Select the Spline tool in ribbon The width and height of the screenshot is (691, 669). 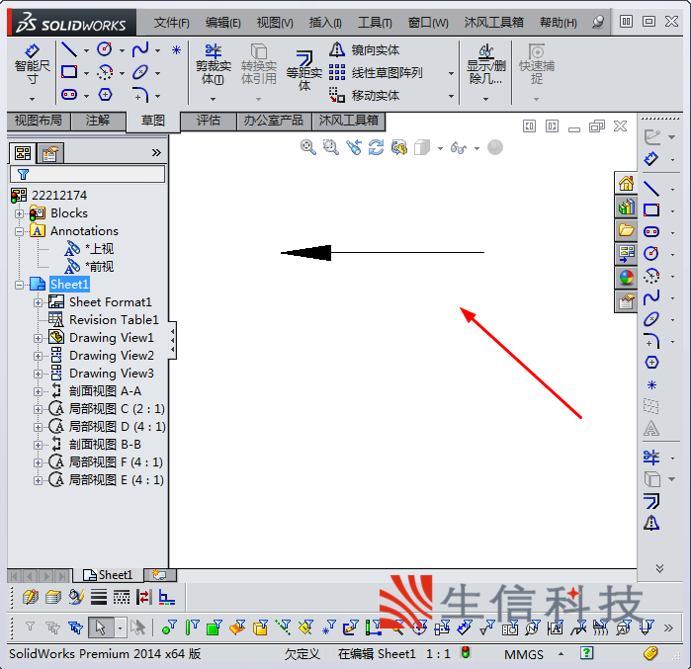coord(140,49)
